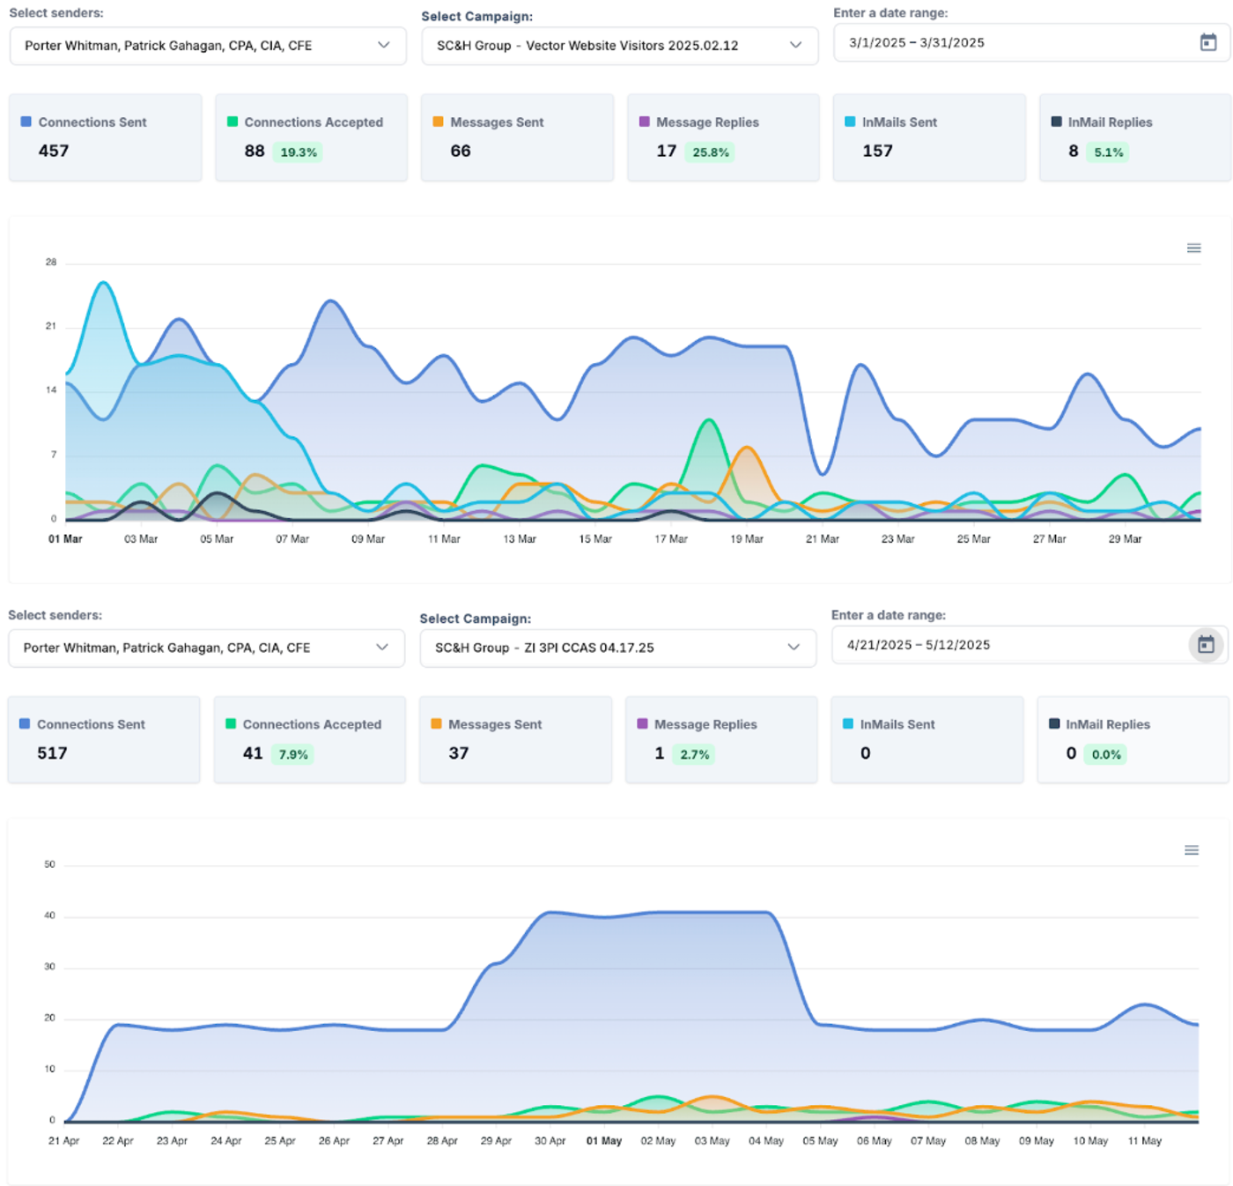1233x1186 pixels.
Task: Open the hamburger menu on the April–May chart
Action: tap(1192, 850)
